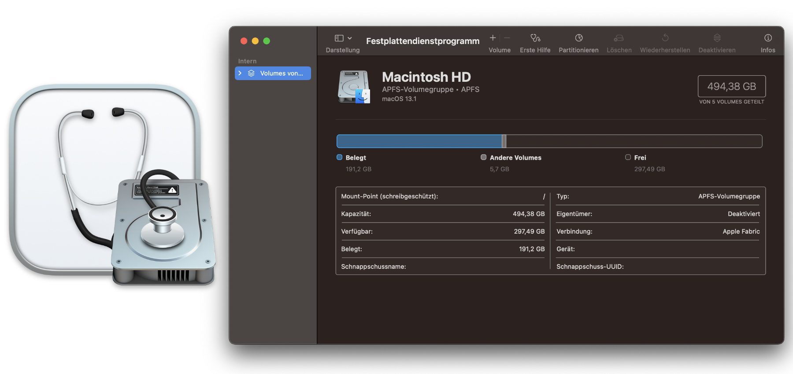793x374 pixels.
Task: Click the gray Andere Volumes legend swatch
Action: [483, 158]
